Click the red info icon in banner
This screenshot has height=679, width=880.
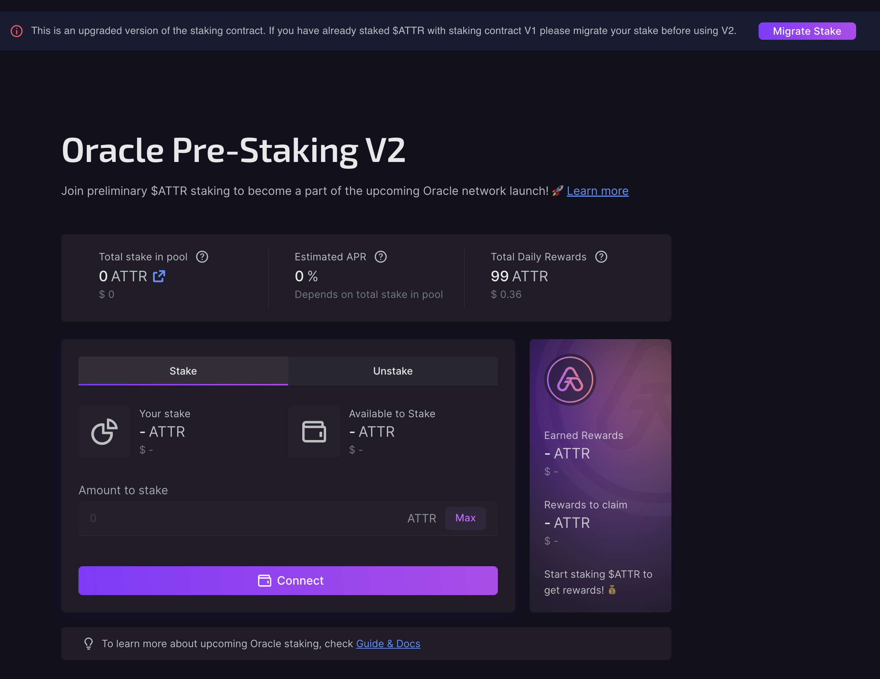click(17, 31)
